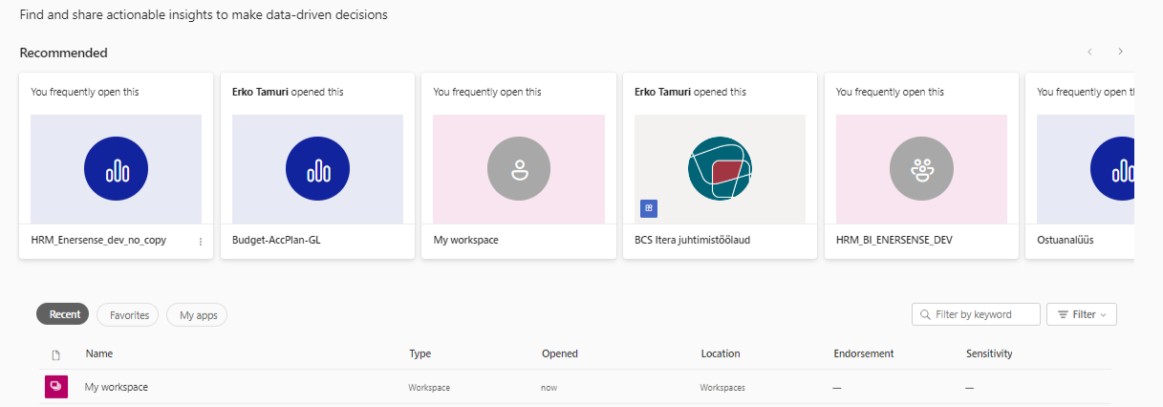This screenshot has height=407, width=1163.
Task: Sort by the Location column header
Action: [721, 353]
